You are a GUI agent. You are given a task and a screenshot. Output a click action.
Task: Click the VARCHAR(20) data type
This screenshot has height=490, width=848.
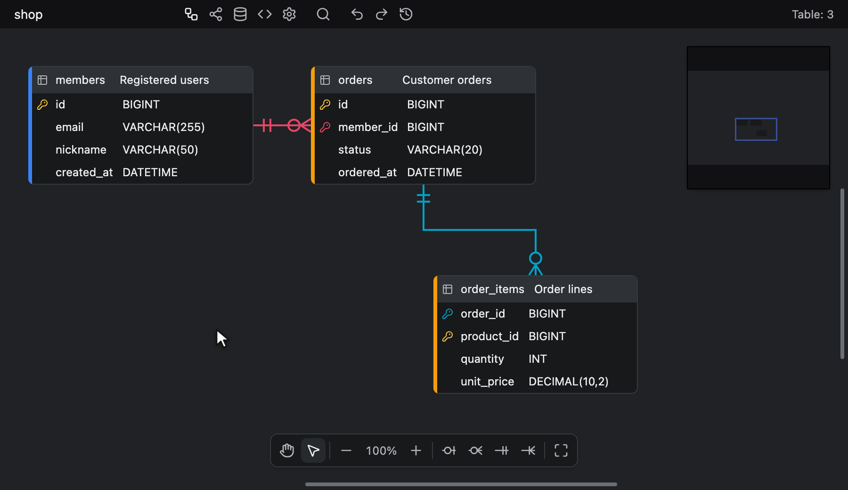(x=445, y=150)
